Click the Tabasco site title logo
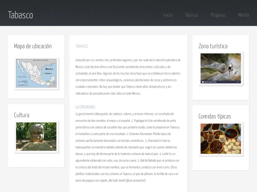 pos(20,15)
